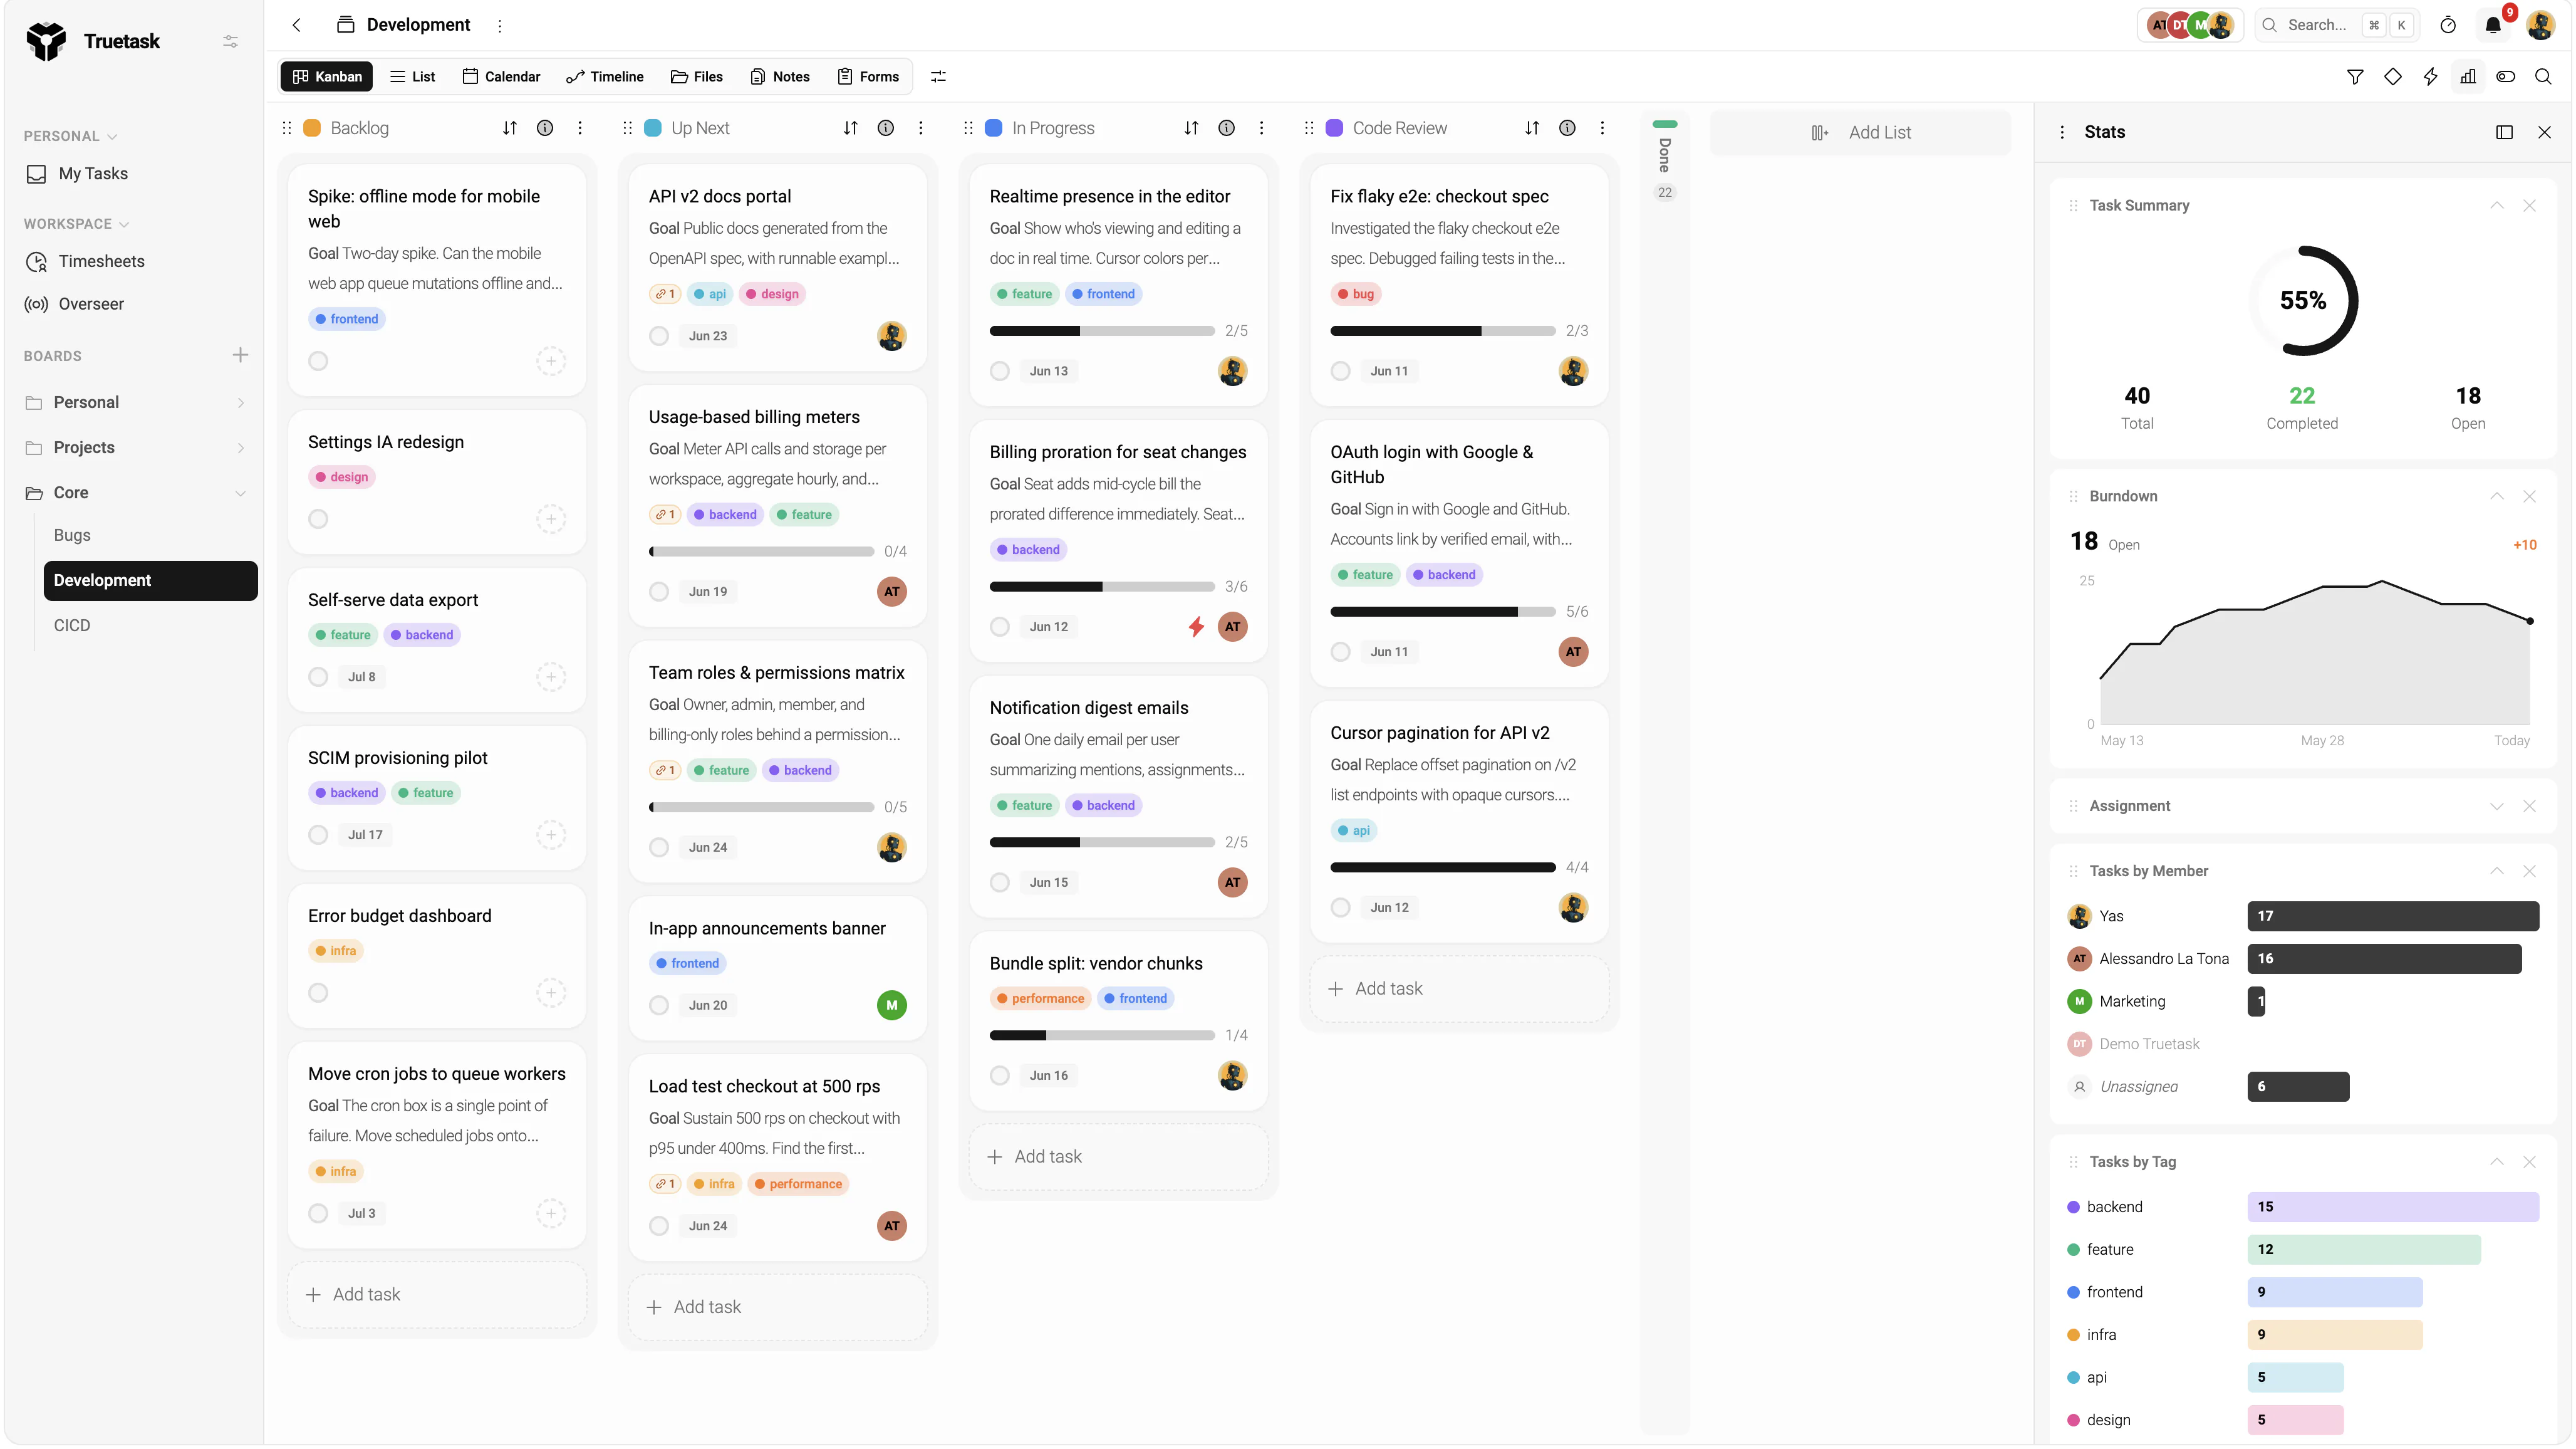Sort the Code Review list
The width and height of the screenshot is (2576, 1449).
(1532, 128)
